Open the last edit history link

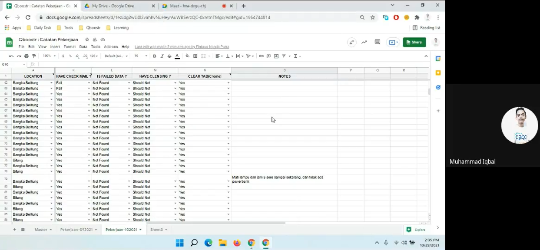point(182,47)
